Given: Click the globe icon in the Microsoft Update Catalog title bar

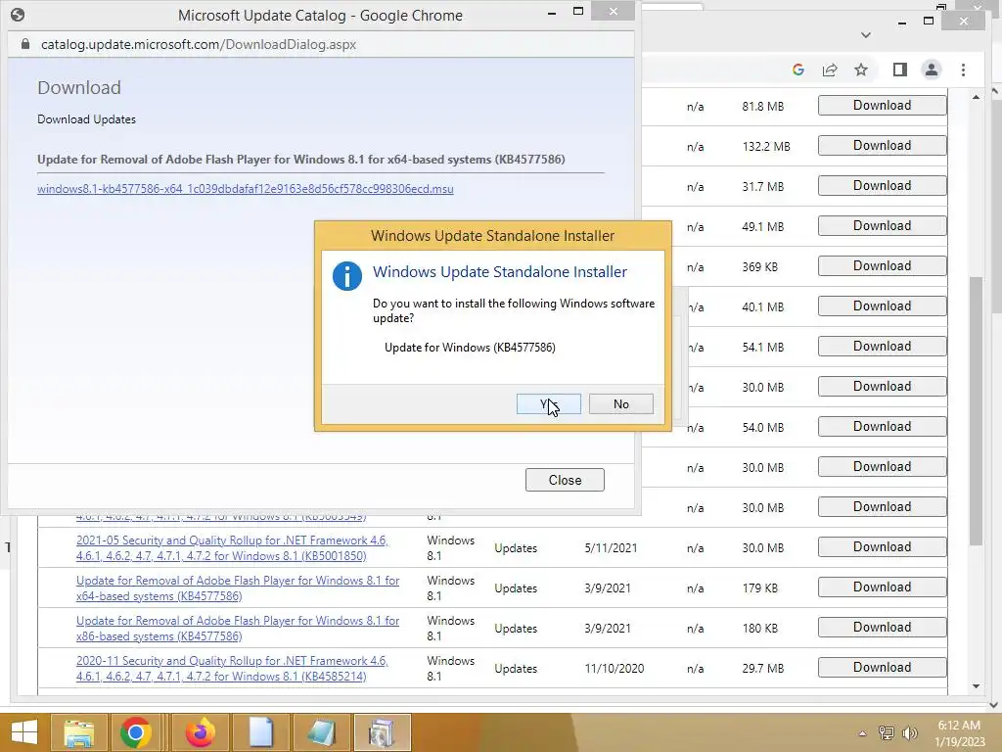Looking at the screenshot, I should click(18, 15).
